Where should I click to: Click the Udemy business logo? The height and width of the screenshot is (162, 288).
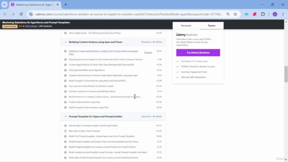187,35
